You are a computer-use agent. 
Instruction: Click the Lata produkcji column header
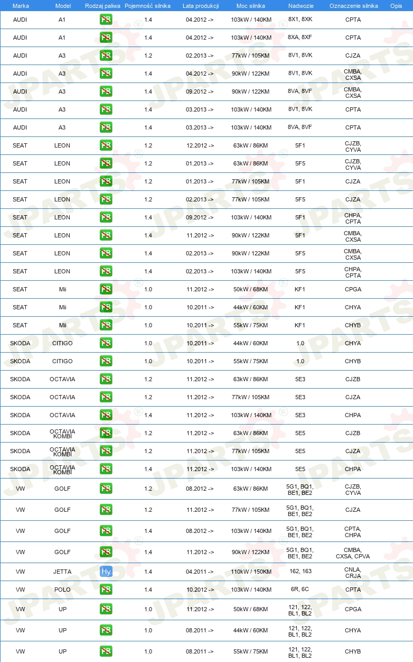click(201, 5)
